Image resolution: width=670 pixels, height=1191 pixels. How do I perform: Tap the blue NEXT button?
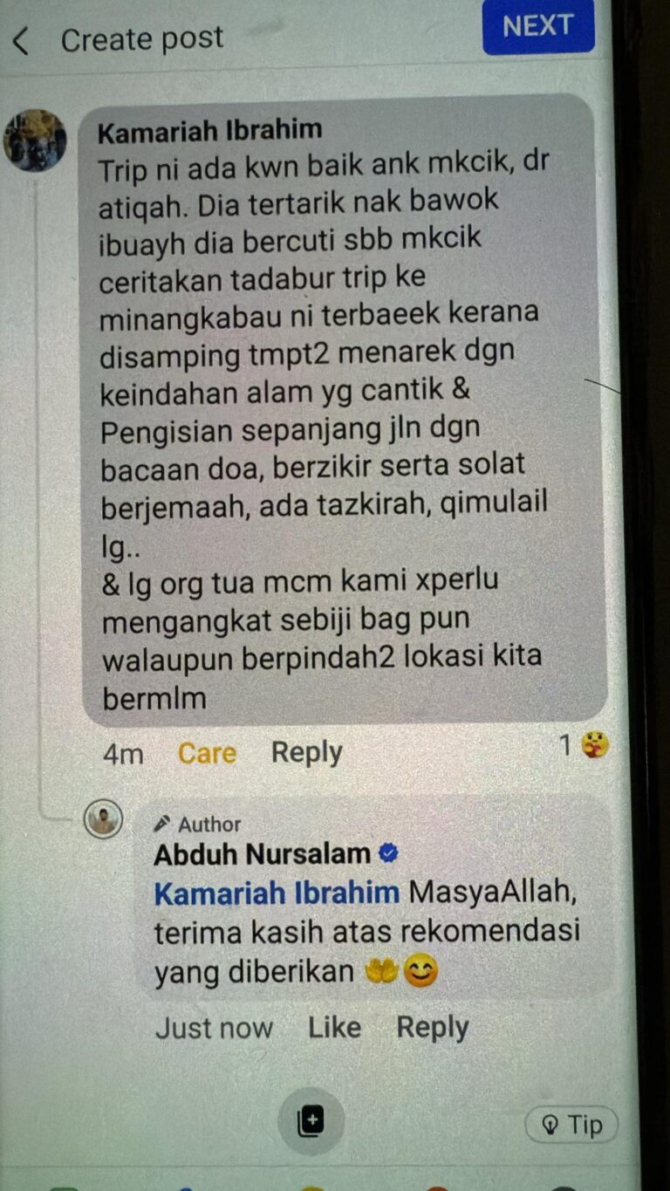tap(538, 26)
